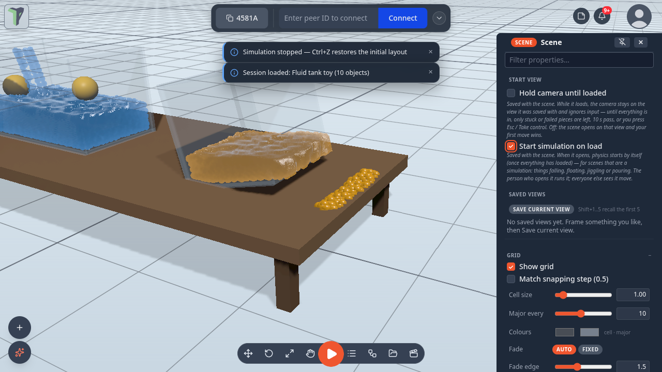Adjust the Cell size slider
This screenshot has width=662, height=372.
point(583,295)
